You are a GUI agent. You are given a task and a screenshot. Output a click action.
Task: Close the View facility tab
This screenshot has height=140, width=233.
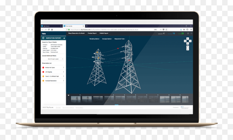83,26
